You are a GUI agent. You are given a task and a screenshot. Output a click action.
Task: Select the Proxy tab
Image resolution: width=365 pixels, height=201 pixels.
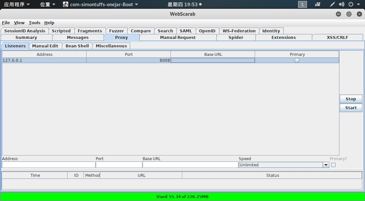[122, 37]
